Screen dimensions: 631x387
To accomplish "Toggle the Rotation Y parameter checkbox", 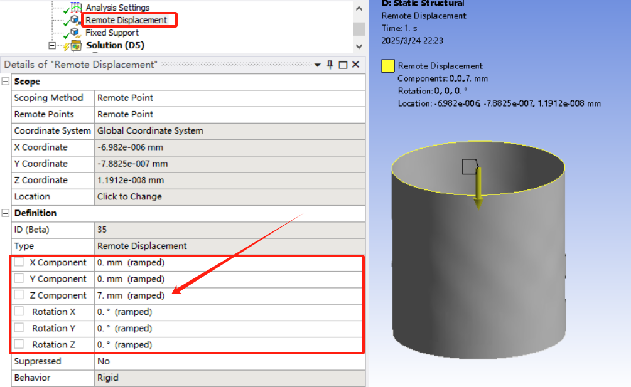I will point(19,327).
